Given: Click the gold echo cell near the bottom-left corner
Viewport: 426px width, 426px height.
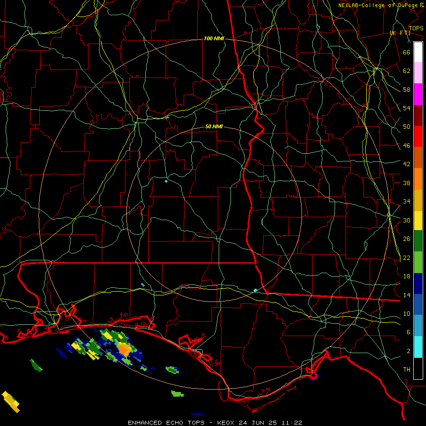Looking at the screenshot, I should coord(11,401).
